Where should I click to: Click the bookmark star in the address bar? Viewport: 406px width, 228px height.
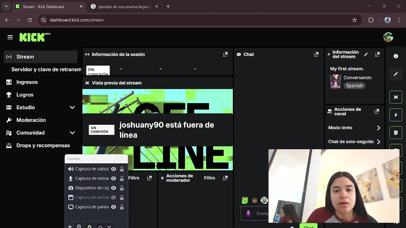pos(355,20)
